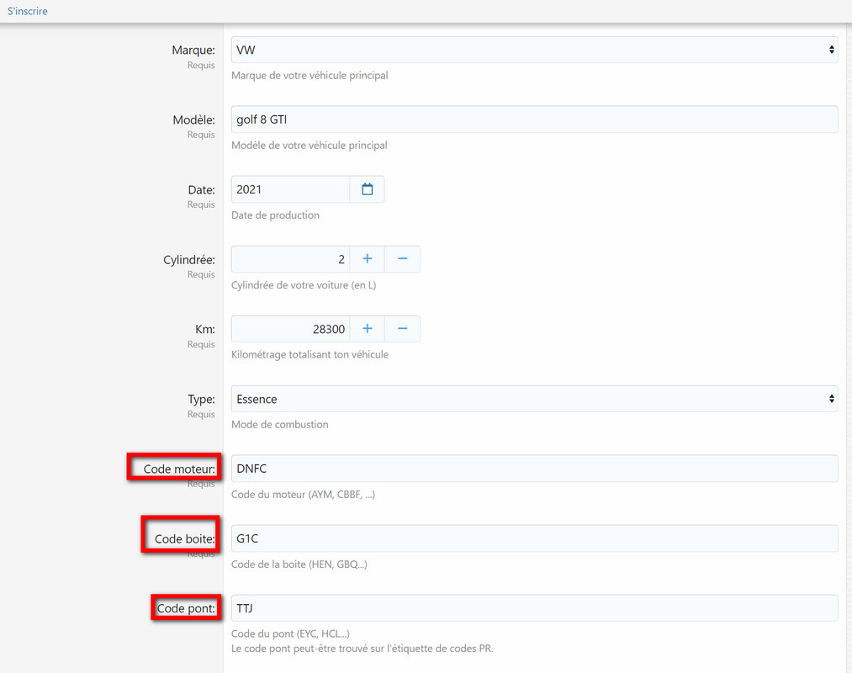Click help text 'Kilométrage totalisant ton véhicule'
This screenshot has height=673, width=852.
click(x=310, y=354)
